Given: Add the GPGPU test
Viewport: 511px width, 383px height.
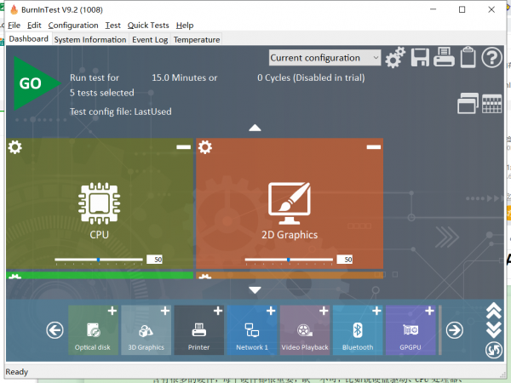Looking at the screenshot, I should pyautogui.click(x=429, y=311).
